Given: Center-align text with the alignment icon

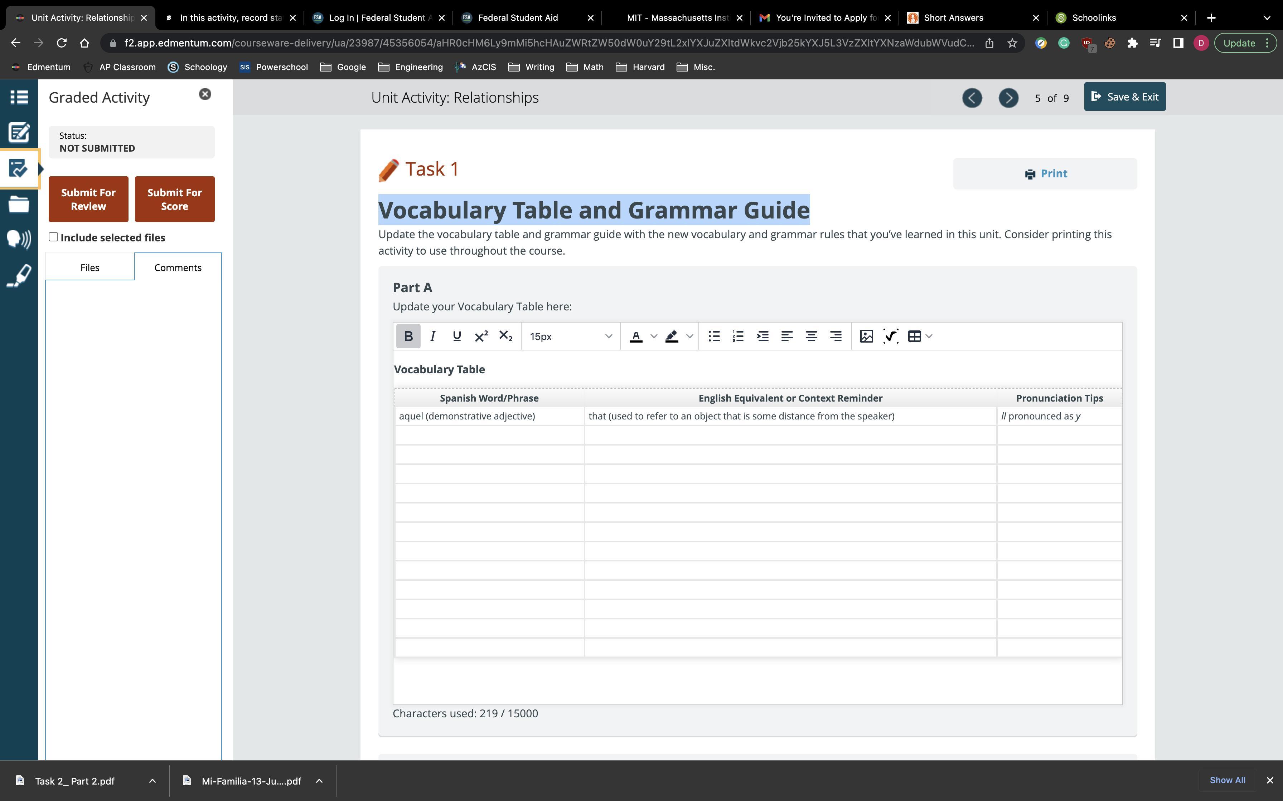Looking at the screenshot, I should click(x=810, y=336).
